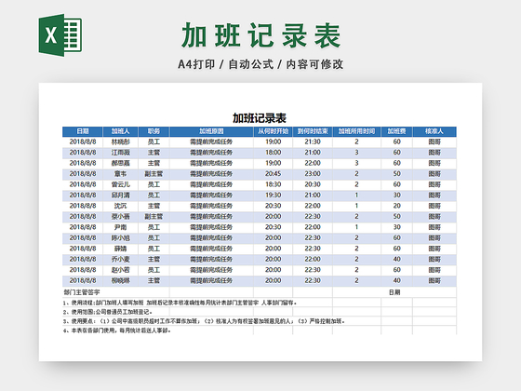The image size is (521, 391).
Task: Click note 3 about 使用要点
Action: [204, 321]
